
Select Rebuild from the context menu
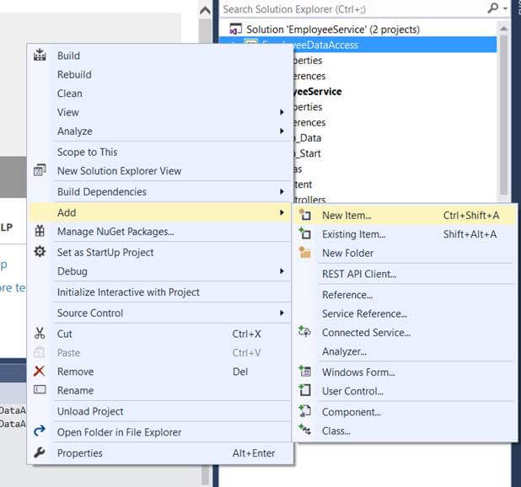click(x=74, y=75)
